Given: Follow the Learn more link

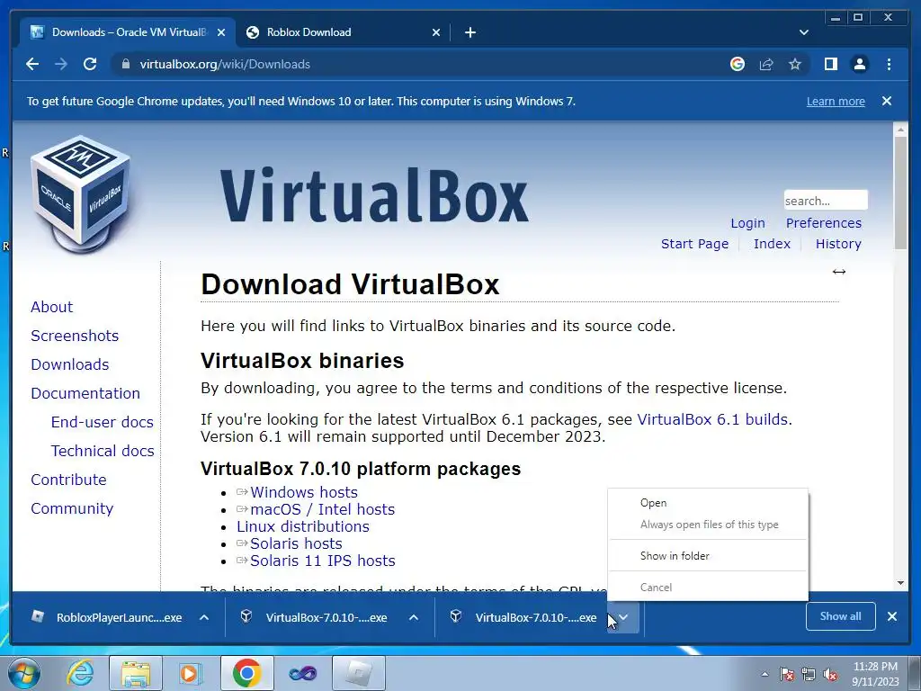Looking at the screenshot, I should [836, 101].
